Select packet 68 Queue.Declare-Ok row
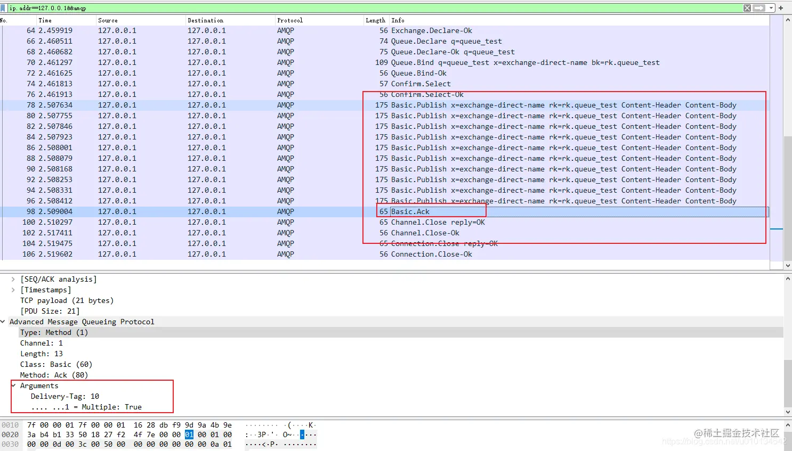792x451 pixels. [385, 52]
